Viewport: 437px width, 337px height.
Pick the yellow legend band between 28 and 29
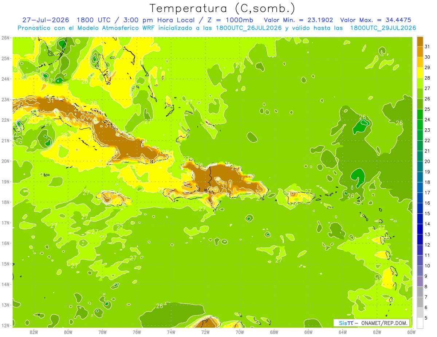tap(420, 73)
